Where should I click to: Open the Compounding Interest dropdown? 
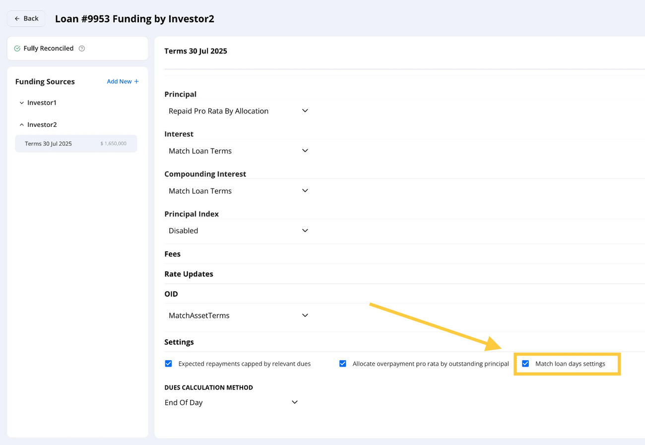click(305, 190)
